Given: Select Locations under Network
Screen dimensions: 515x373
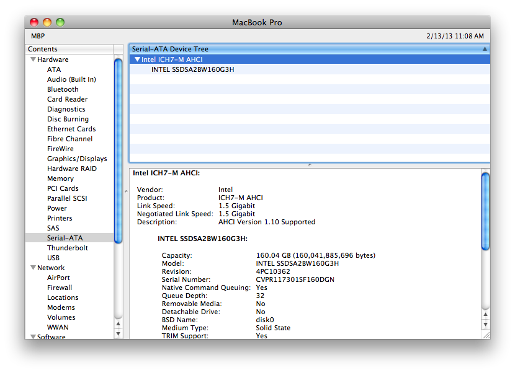Looking at the screenshot, I should (x=63, y=297).
